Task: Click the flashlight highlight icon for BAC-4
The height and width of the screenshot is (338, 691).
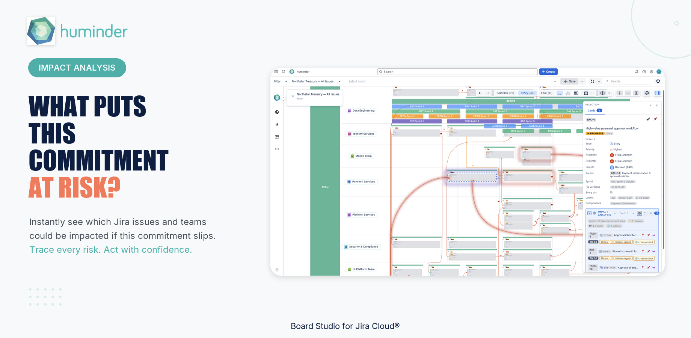Action: [x=648, y=119]
